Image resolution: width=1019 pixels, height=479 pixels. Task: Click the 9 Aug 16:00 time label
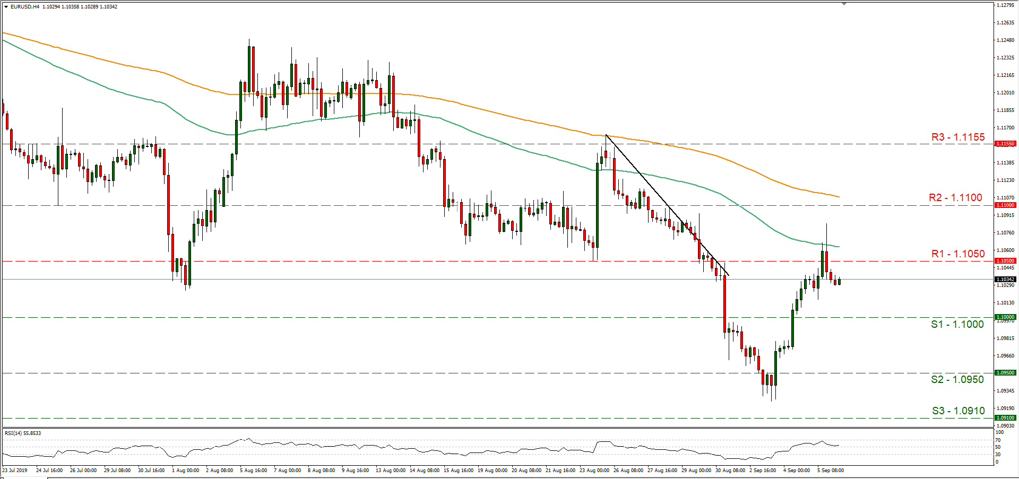356,471
